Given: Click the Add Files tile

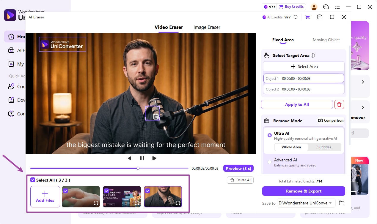Looking at the screenshot, I should (x=45, y=196).
